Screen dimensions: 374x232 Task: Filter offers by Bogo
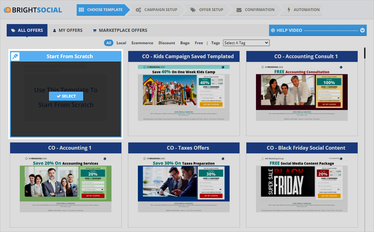(x=184, y=43)
